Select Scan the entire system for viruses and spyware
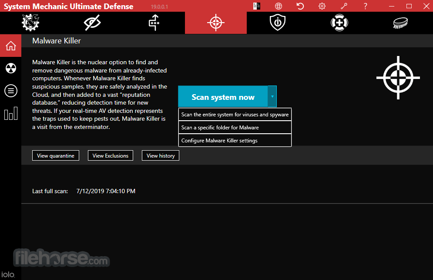The width and height of the screenshot is (433, 280). 235,114
